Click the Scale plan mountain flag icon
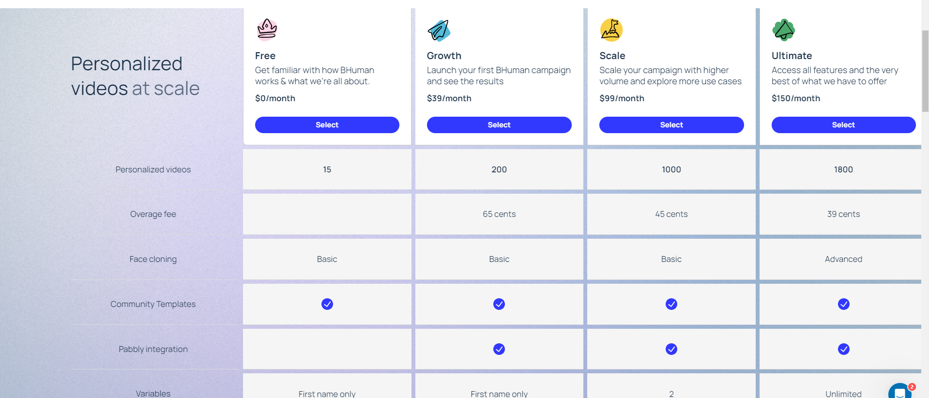 pyautogui.click(x=611, y=30)
